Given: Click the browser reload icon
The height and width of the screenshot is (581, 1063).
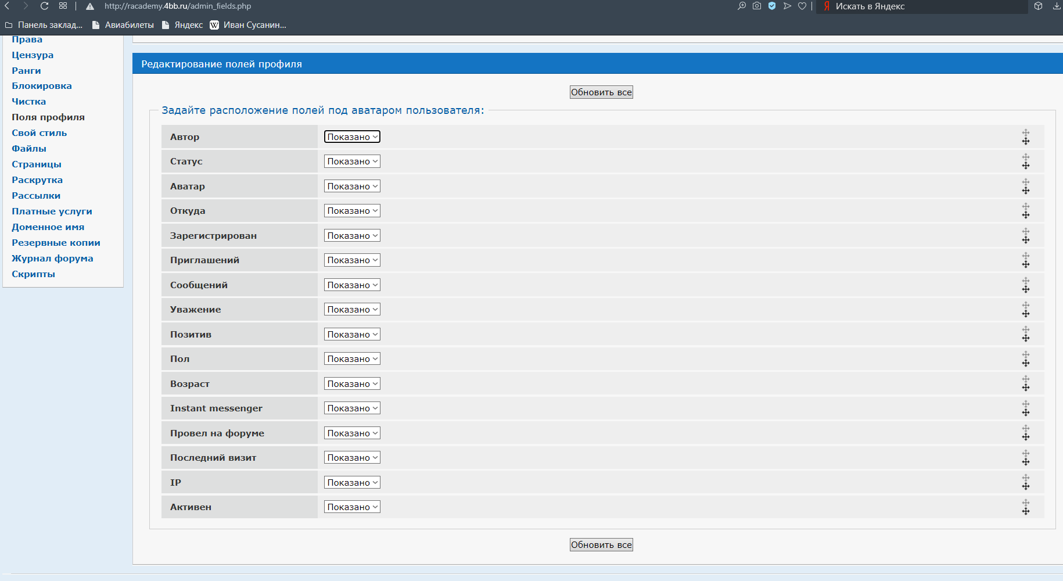Looking at the screenshot, I should point(44,6).
